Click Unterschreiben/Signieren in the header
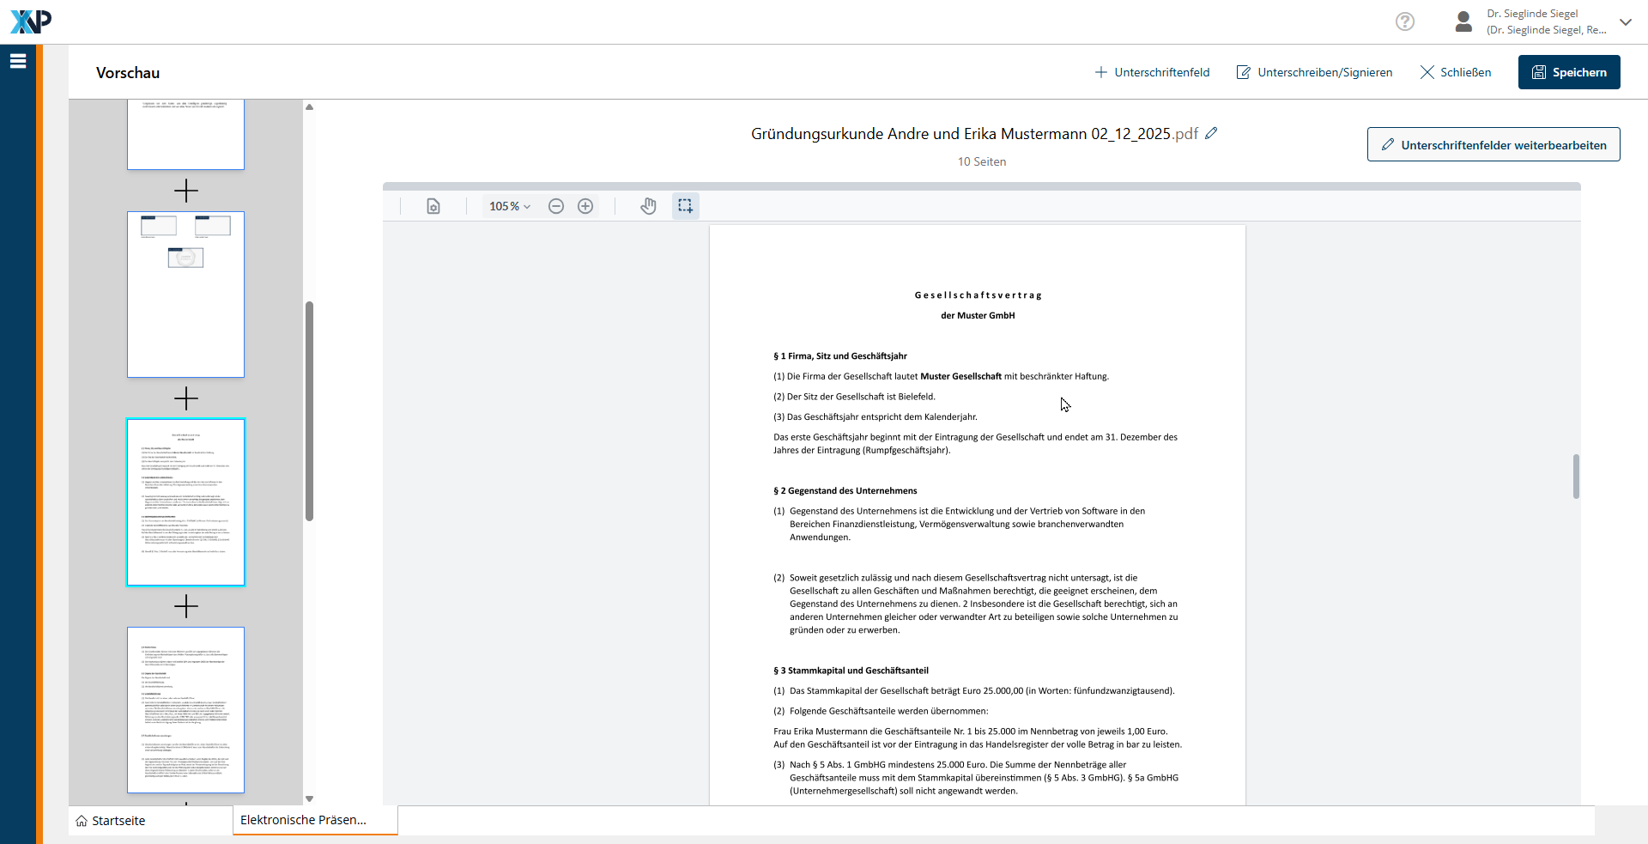 point(1314,72)
